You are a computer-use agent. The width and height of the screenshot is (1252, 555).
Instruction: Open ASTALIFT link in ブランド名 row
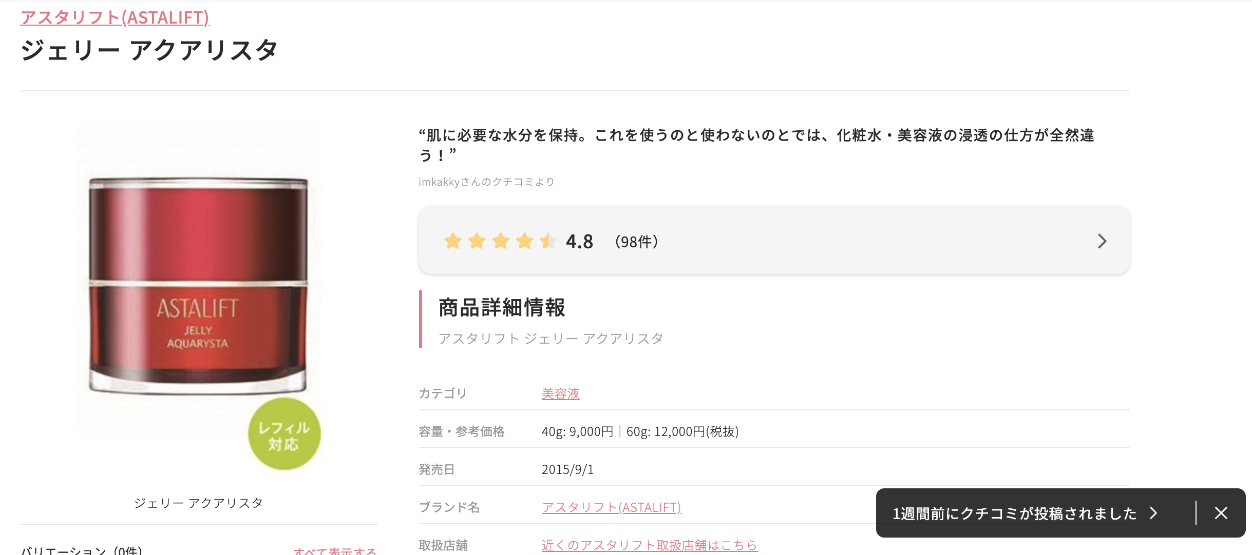click(x=611, y=507)
